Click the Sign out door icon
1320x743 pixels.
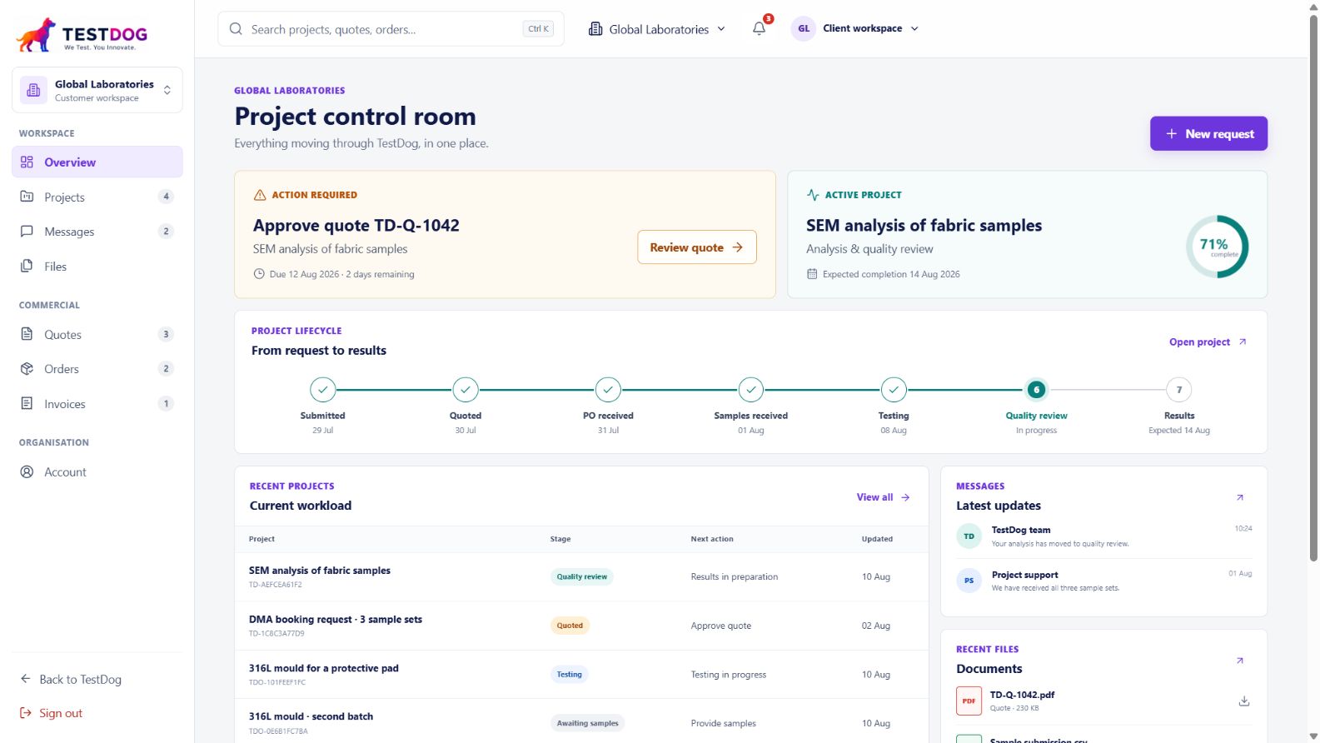tap(26, 713)
